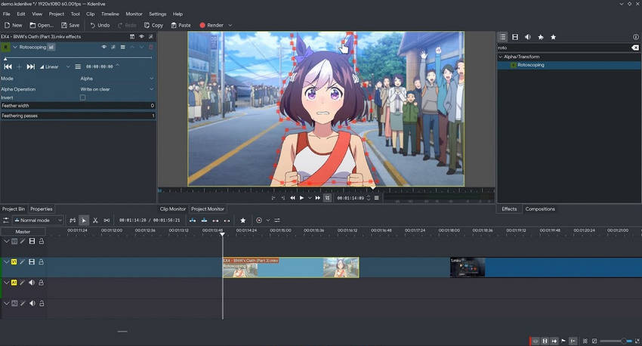Screen dimensions: 642x346
Task: Open the Timeline menu
Action: [110, 14]
